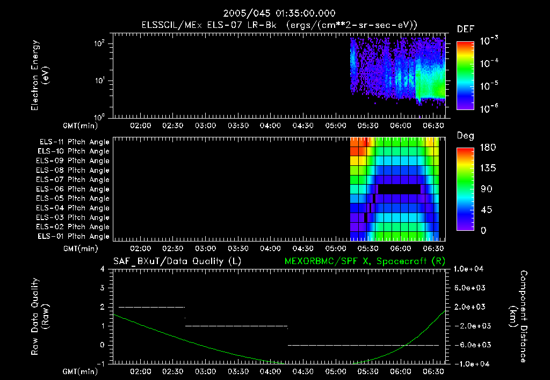Click the 90 value on Deg scale

(487, 189)
